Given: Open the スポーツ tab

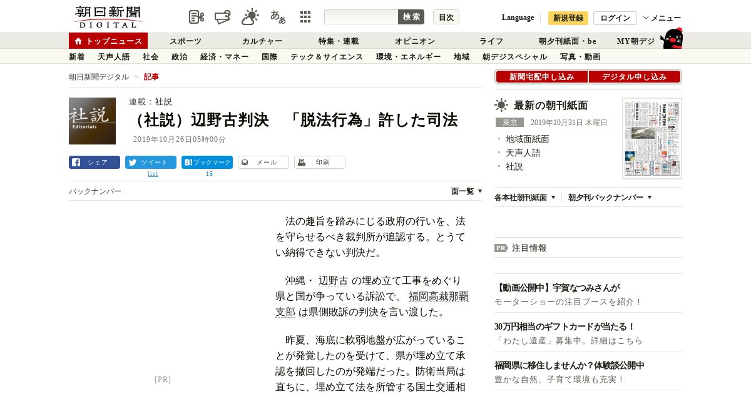Looking at the screenshot, I should coord(186,41).
